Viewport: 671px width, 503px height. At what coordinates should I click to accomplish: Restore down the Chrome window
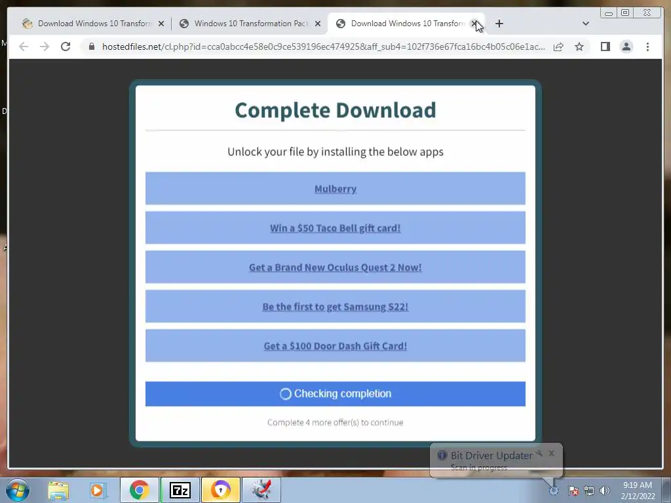[625, 13]
